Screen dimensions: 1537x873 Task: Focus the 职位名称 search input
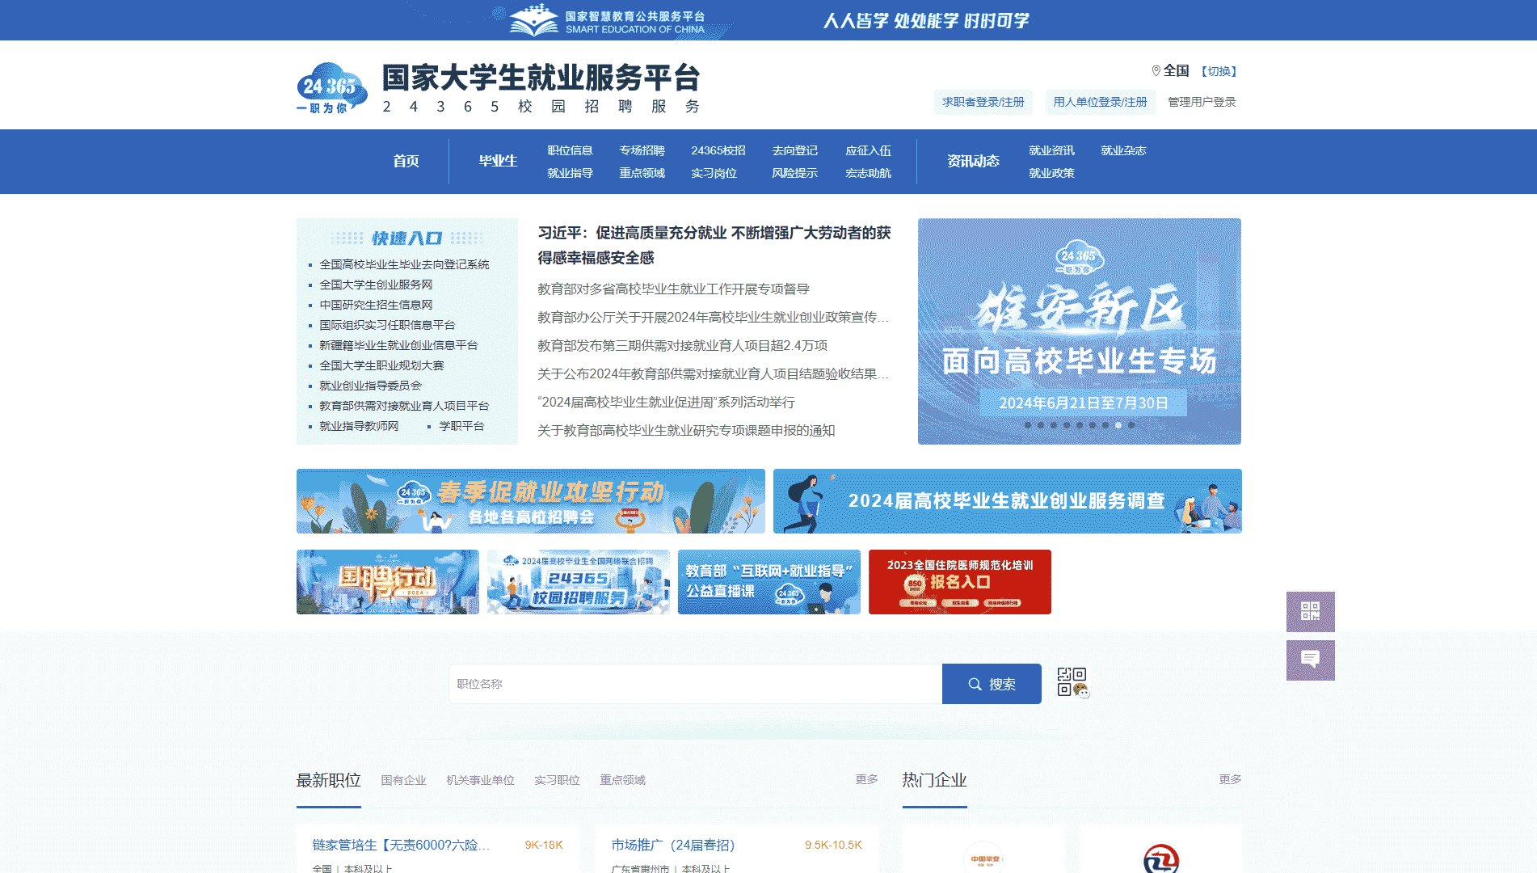695,684
